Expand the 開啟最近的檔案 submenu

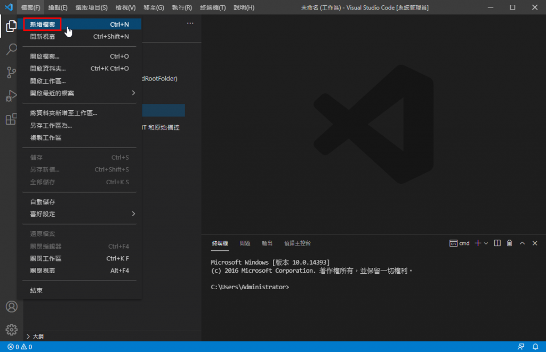[x=79, y=93]
